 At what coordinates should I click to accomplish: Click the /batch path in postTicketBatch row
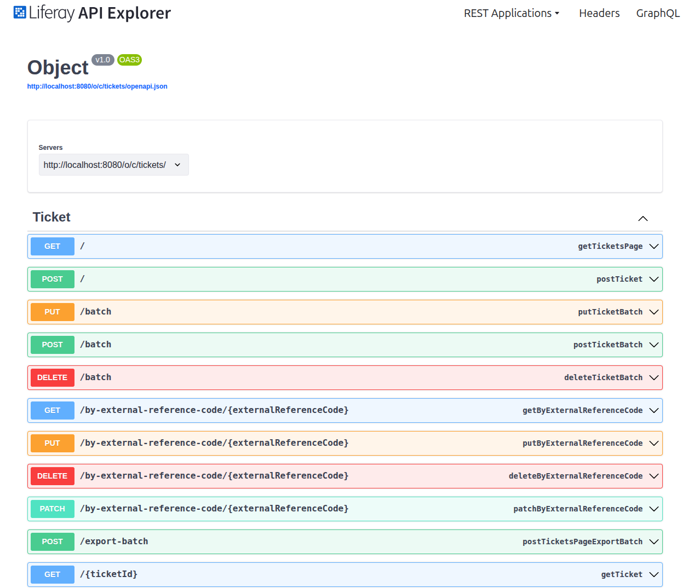[x=96, y=345]
